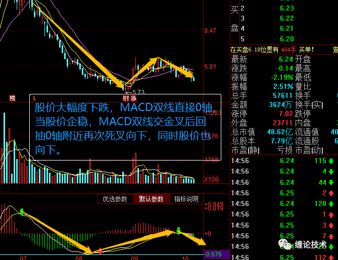This screenshot has width=338, height=260.
Task: Click the green death-cross arrow near the MACD zero axis
Action: click(x=178, y=231)
